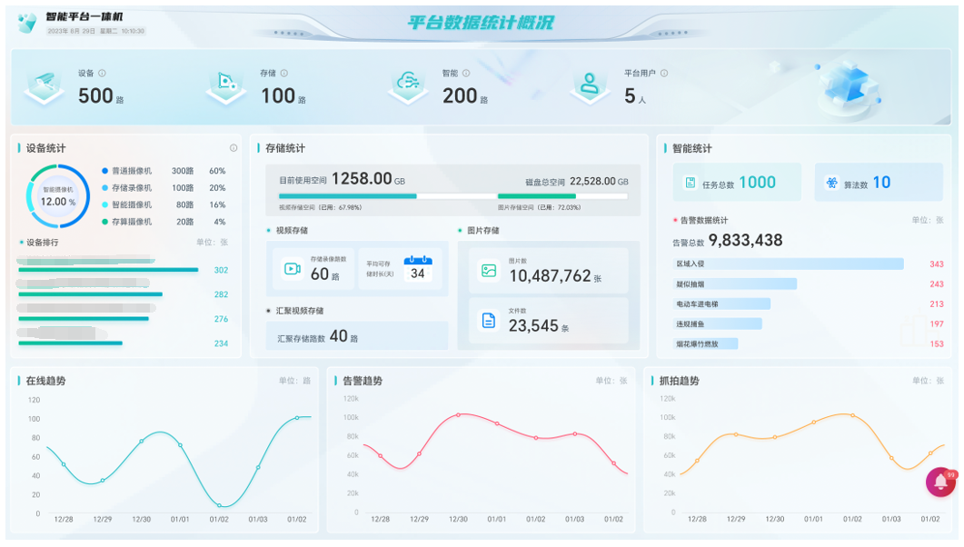Click the device ranking bar valued 282
The image size is (964, 547).
[x=90, y=294]
